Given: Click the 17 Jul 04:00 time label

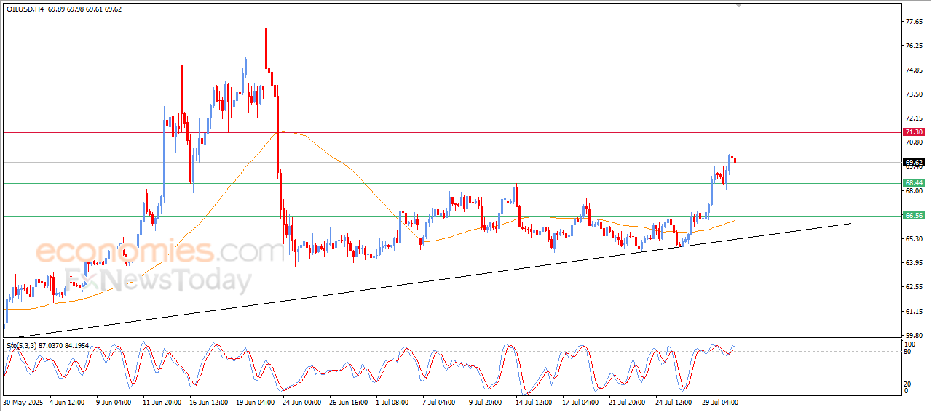Looking at the screenshot, I should [582, 401].
